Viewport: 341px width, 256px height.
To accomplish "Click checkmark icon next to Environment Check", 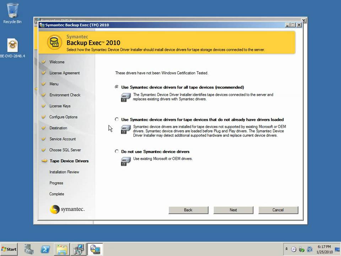I will 44,95.
